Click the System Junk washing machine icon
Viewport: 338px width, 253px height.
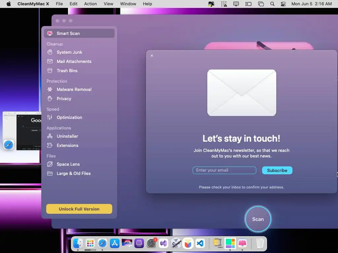click(50, 52)
